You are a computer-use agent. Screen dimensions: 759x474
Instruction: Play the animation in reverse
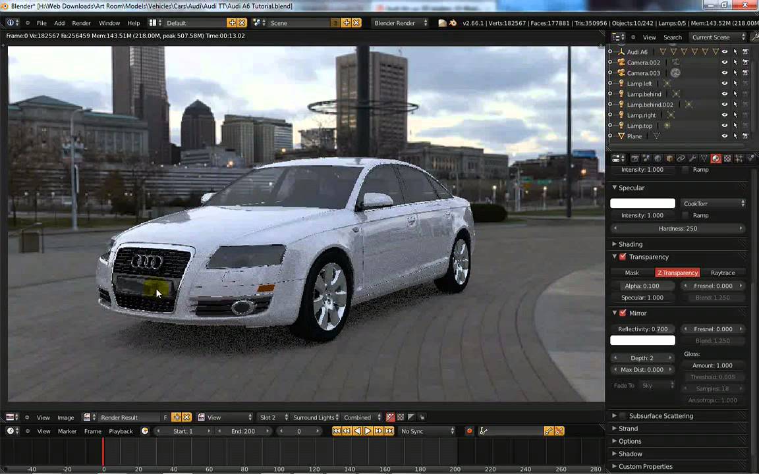click(357, 431)
